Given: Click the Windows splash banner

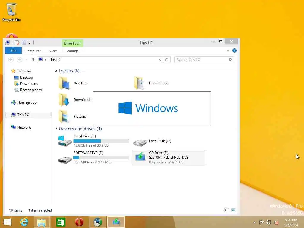Looking at the screenshot, I should pos(152,108).
